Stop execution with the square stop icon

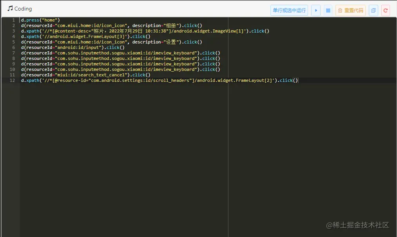click(x=328, y=11)
